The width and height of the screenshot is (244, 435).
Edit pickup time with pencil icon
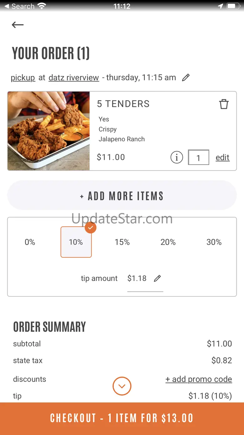[x=186, y=77]
